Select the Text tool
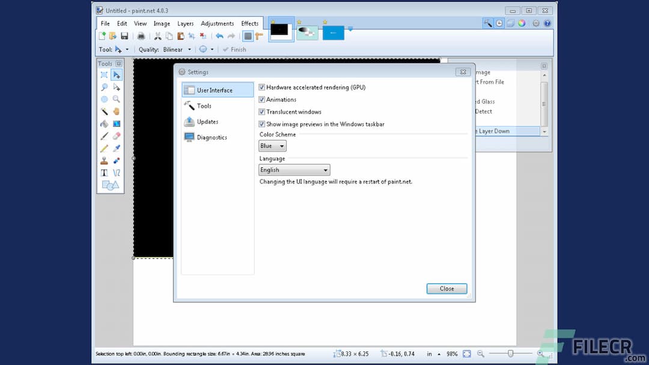 (x=103, y=172)
